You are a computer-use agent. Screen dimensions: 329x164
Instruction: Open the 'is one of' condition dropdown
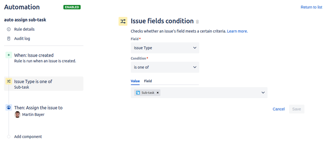pyautogui.click(x=165, y=67)
